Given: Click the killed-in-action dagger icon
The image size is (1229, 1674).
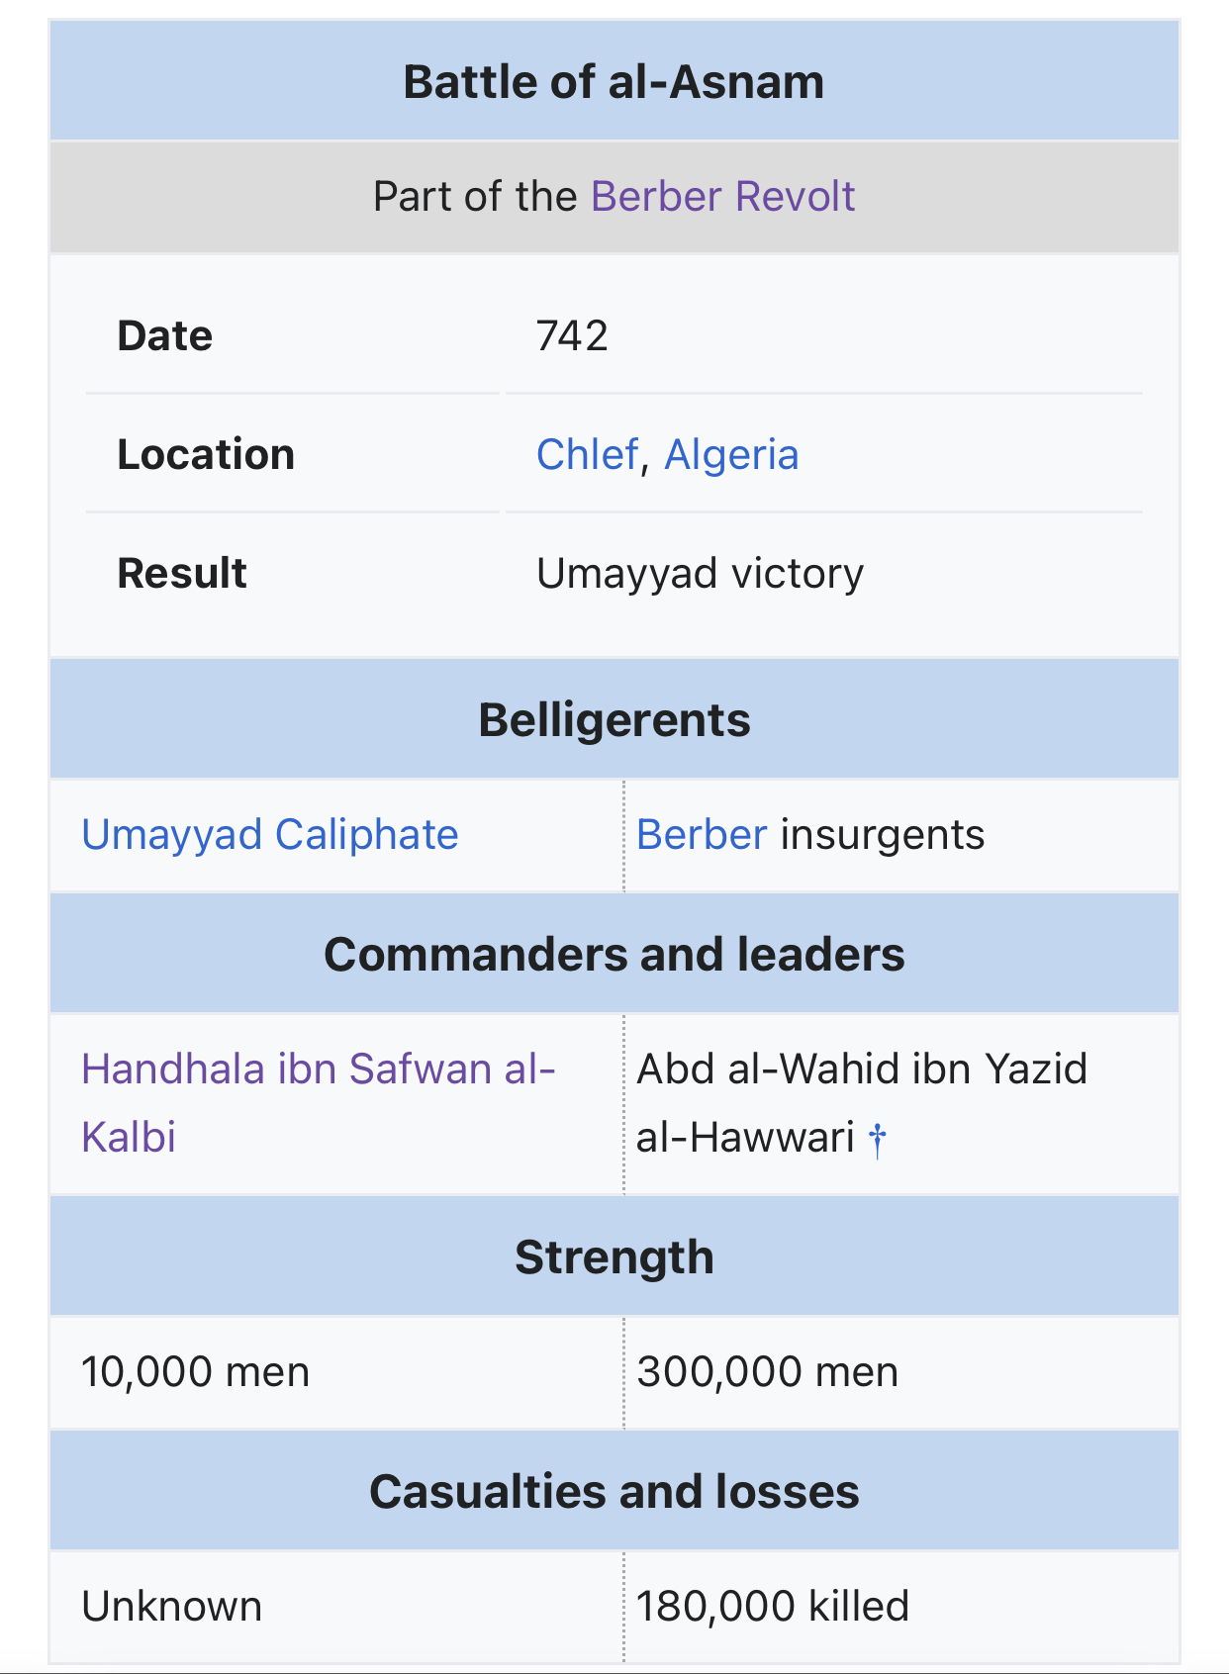Looking at the screenshot, I should tap(877, 1139).
